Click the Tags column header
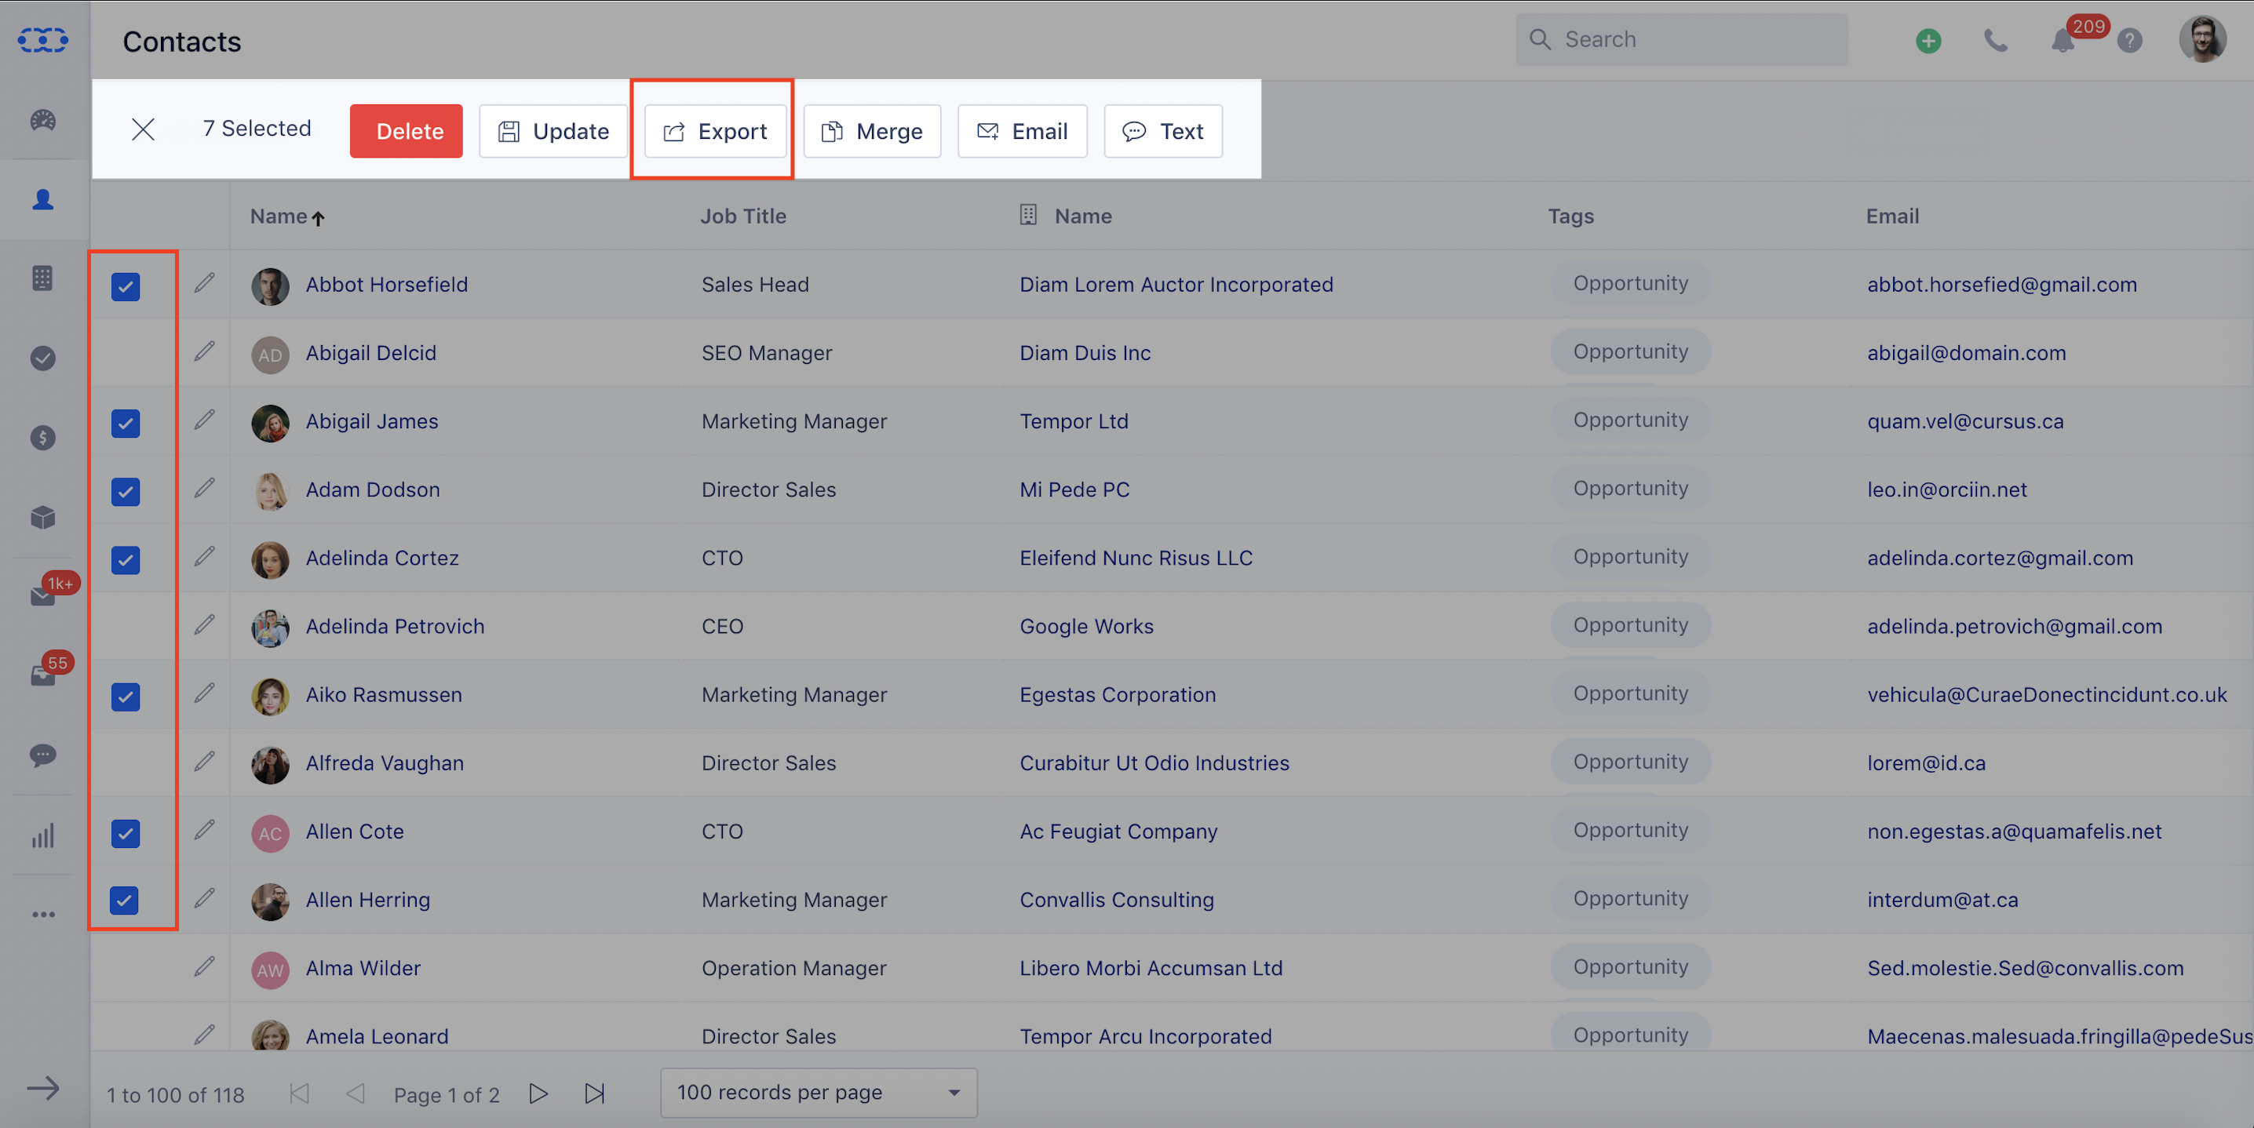 tap(1570, 216)
